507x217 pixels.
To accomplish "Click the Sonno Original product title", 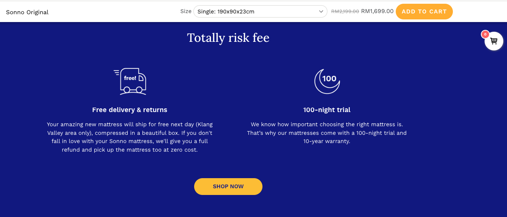I will click(27, 12).
